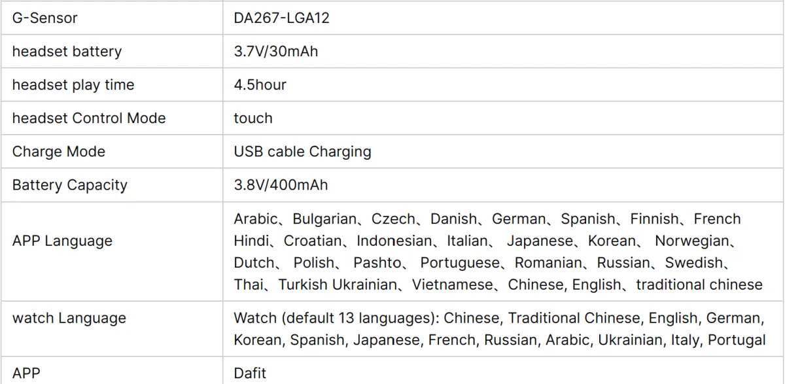
Task: Click traditional chinese in APP languages
Action: pyautogui.click(x=699, y=285)
